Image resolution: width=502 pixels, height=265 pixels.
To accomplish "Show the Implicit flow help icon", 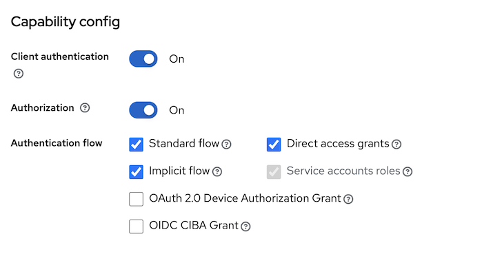I will click(217, 172).
